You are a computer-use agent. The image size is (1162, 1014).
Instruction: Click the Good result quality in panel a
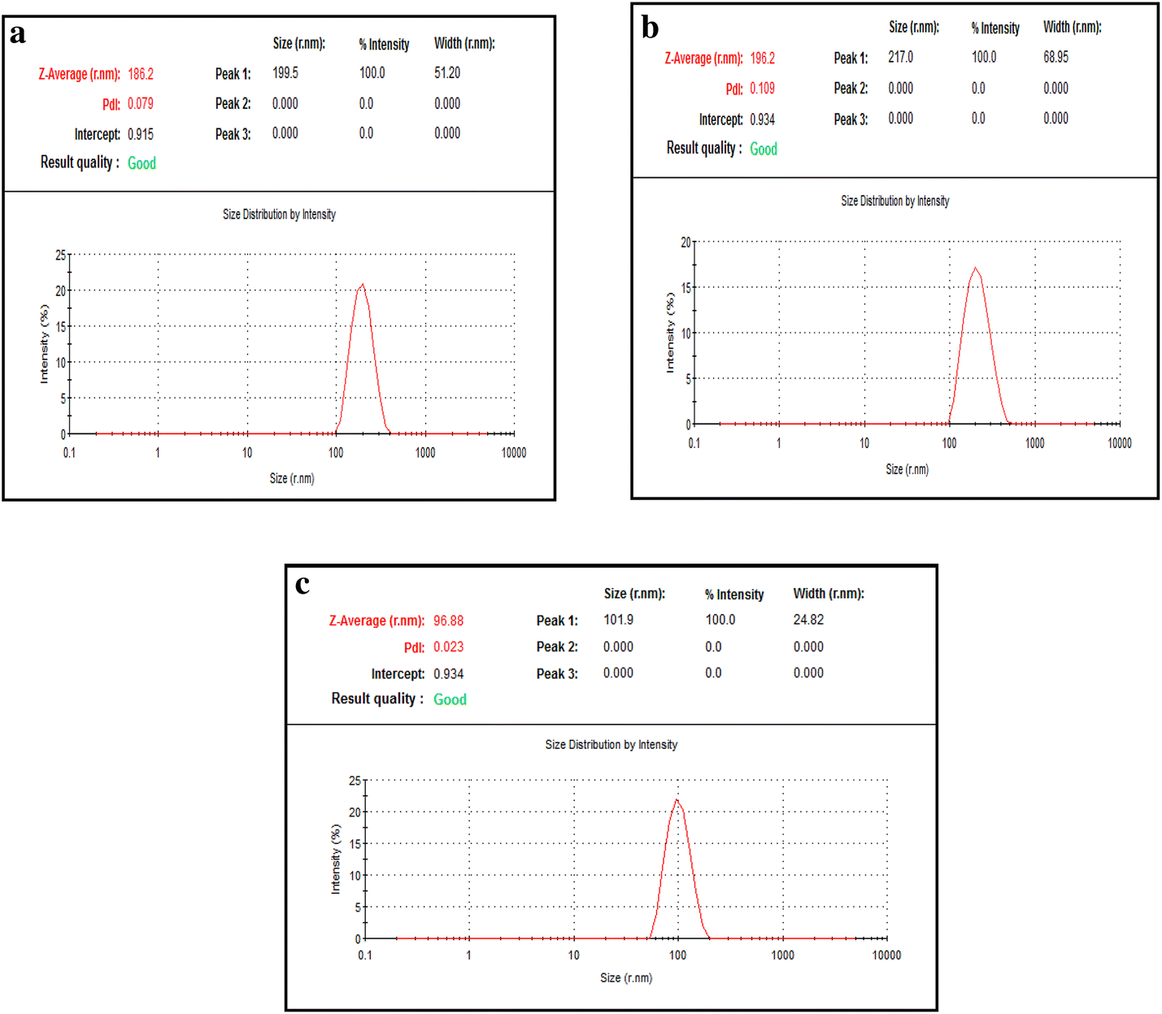coord(142,163)
